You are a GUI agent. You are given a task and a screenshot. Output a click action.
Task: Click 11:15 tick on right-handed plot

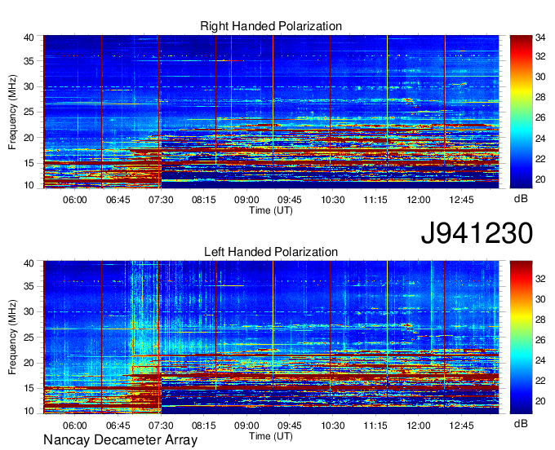(375, 200)
